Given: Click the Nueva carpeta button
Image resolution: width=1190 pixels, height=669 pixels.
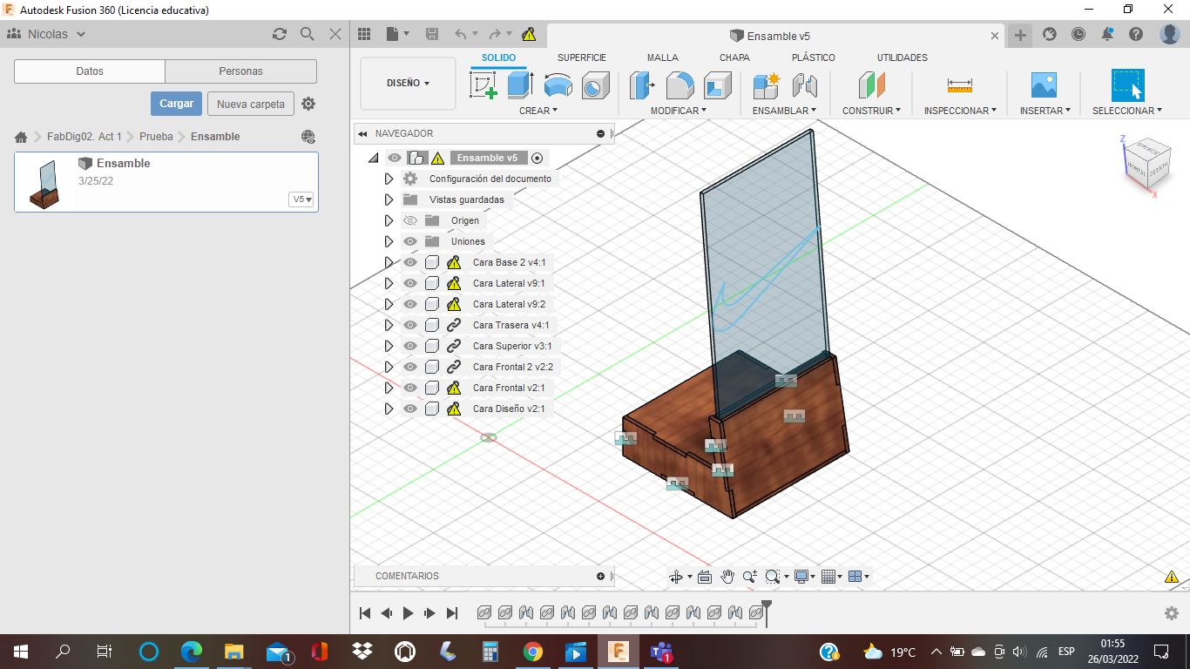Looking at the screenshot, I should tap(250, 104).
